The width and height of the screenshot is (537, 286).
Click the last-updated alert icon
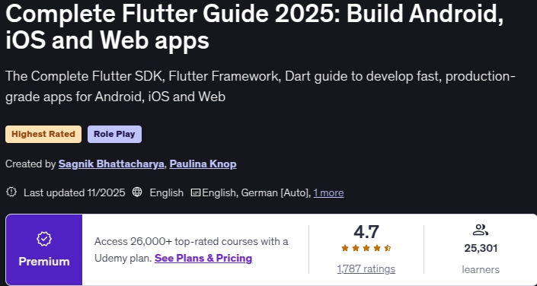(x=11, y=192)
